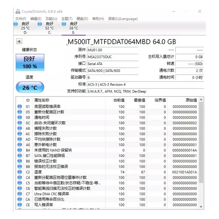Select the 未使用的 NAND 保留块 row name
This screenshot has width=219, height=219.
[x=53, y=150]
